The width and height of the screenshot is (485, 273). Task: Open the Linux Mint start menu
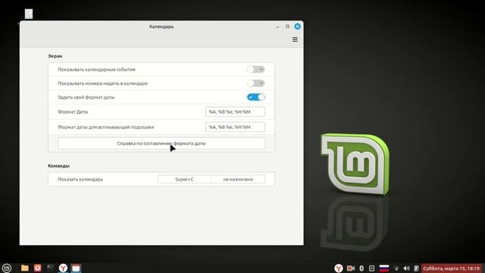pyautogui.click(x=7, y=268)
